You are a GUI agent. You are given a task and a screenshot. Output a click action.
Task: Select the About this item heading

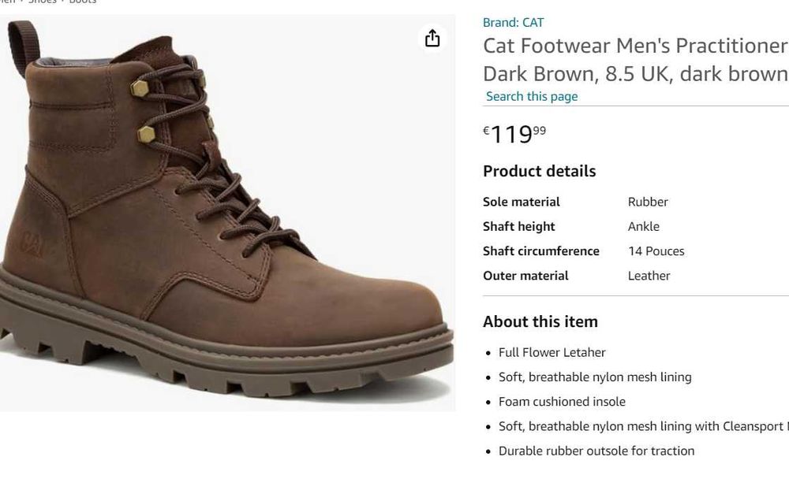(540, 321)
